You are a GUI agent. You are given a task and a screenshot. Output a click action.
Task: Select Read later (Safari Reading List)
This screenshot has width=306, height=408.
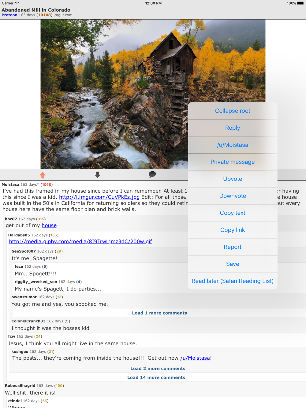tap(233, 281)
